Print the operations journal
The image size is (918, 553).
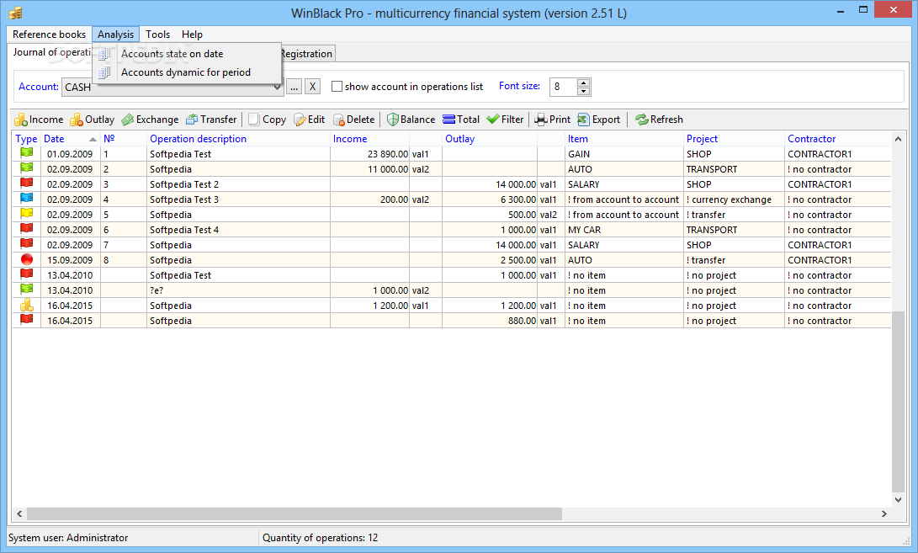(x=552, y=120)
